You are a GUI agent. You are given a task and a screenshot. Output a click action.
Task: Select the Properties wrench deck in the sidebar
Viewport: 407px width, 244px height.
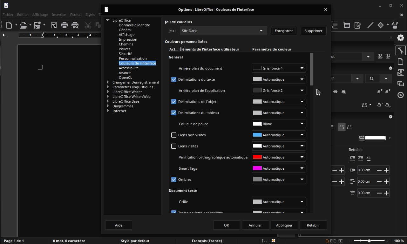[x=401, y=50]
